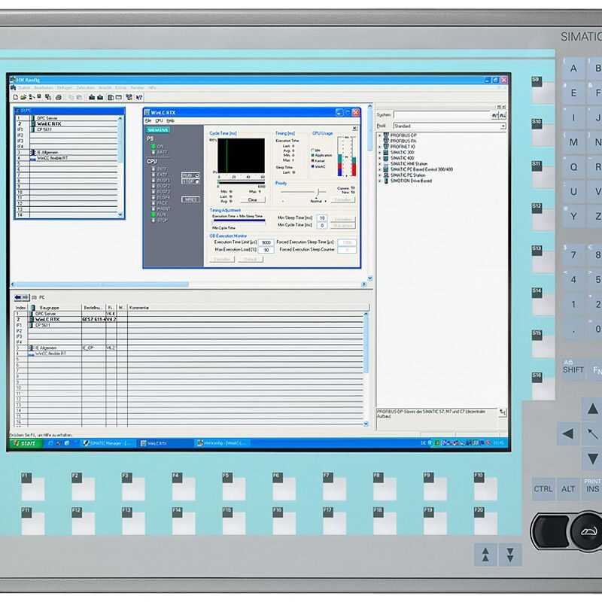Select STOP mode switch in WinLC RTX
Viewport: 602px width, 602px height.
[191, 181]
